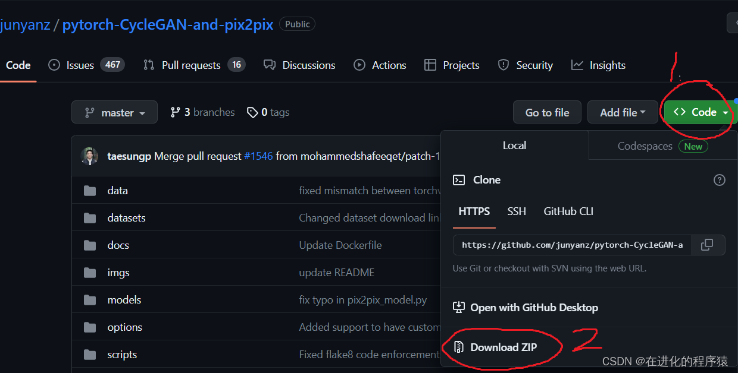Click the taesungp avatar thumbnail
Screen dimensions: 738x373
89,156
